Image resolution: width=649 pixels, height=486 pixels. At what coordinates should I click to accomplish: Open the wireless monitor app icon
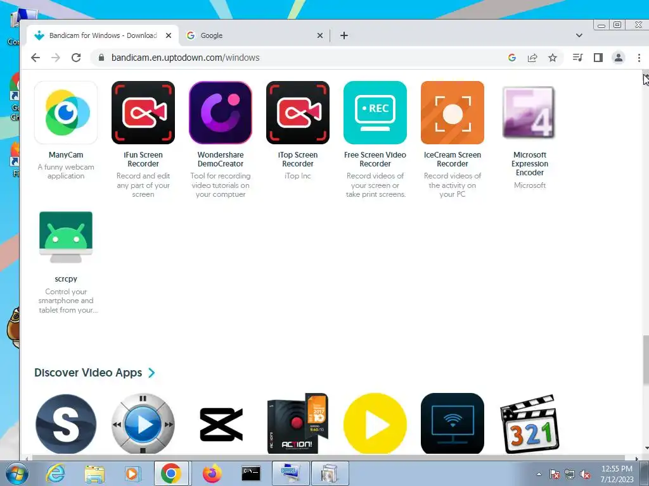pyautogui.click(x=453, y=424)
